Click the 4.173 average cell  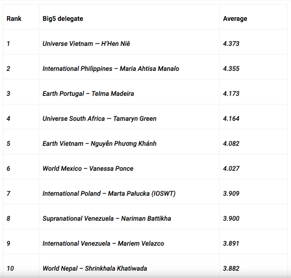tap(231, 93)
